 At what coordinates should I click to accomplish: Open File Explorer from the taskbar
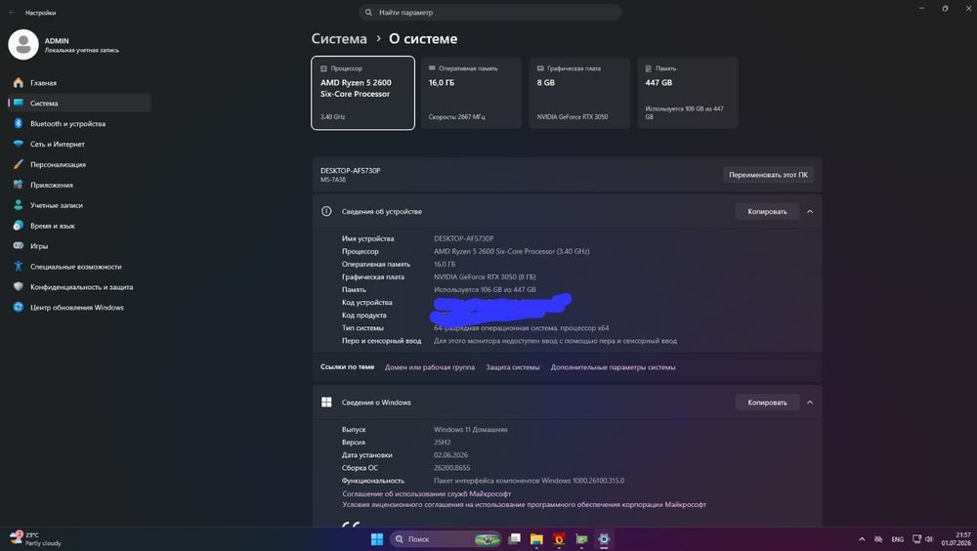point(536,539)
